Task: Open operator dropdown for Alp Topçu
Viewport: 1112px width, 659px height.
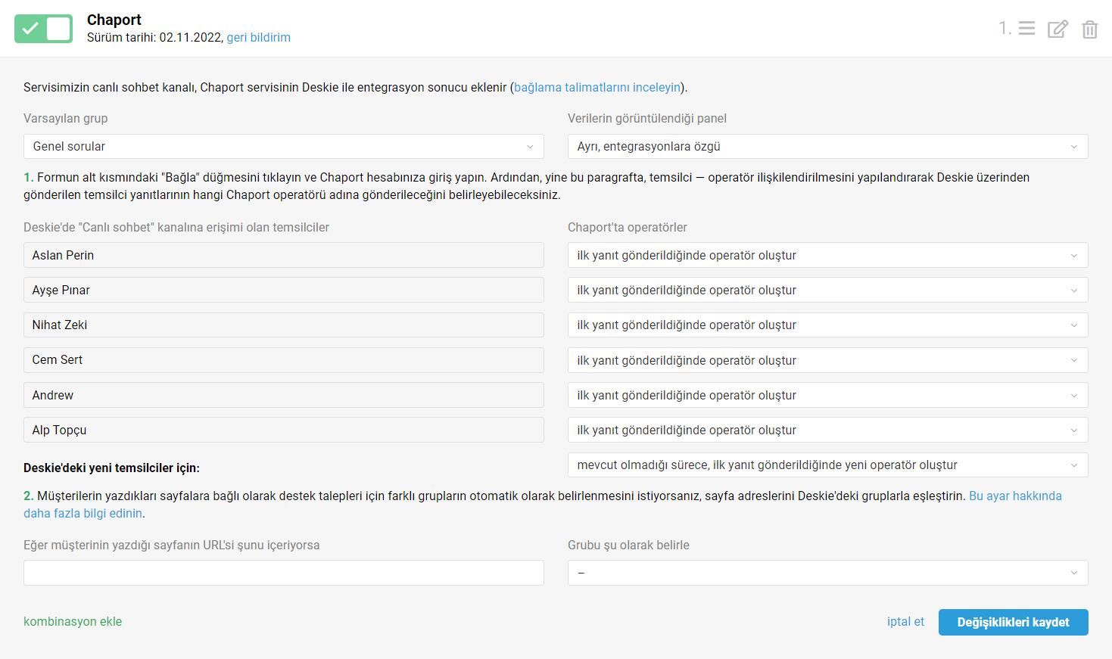Action: click(x=828, y=430)
